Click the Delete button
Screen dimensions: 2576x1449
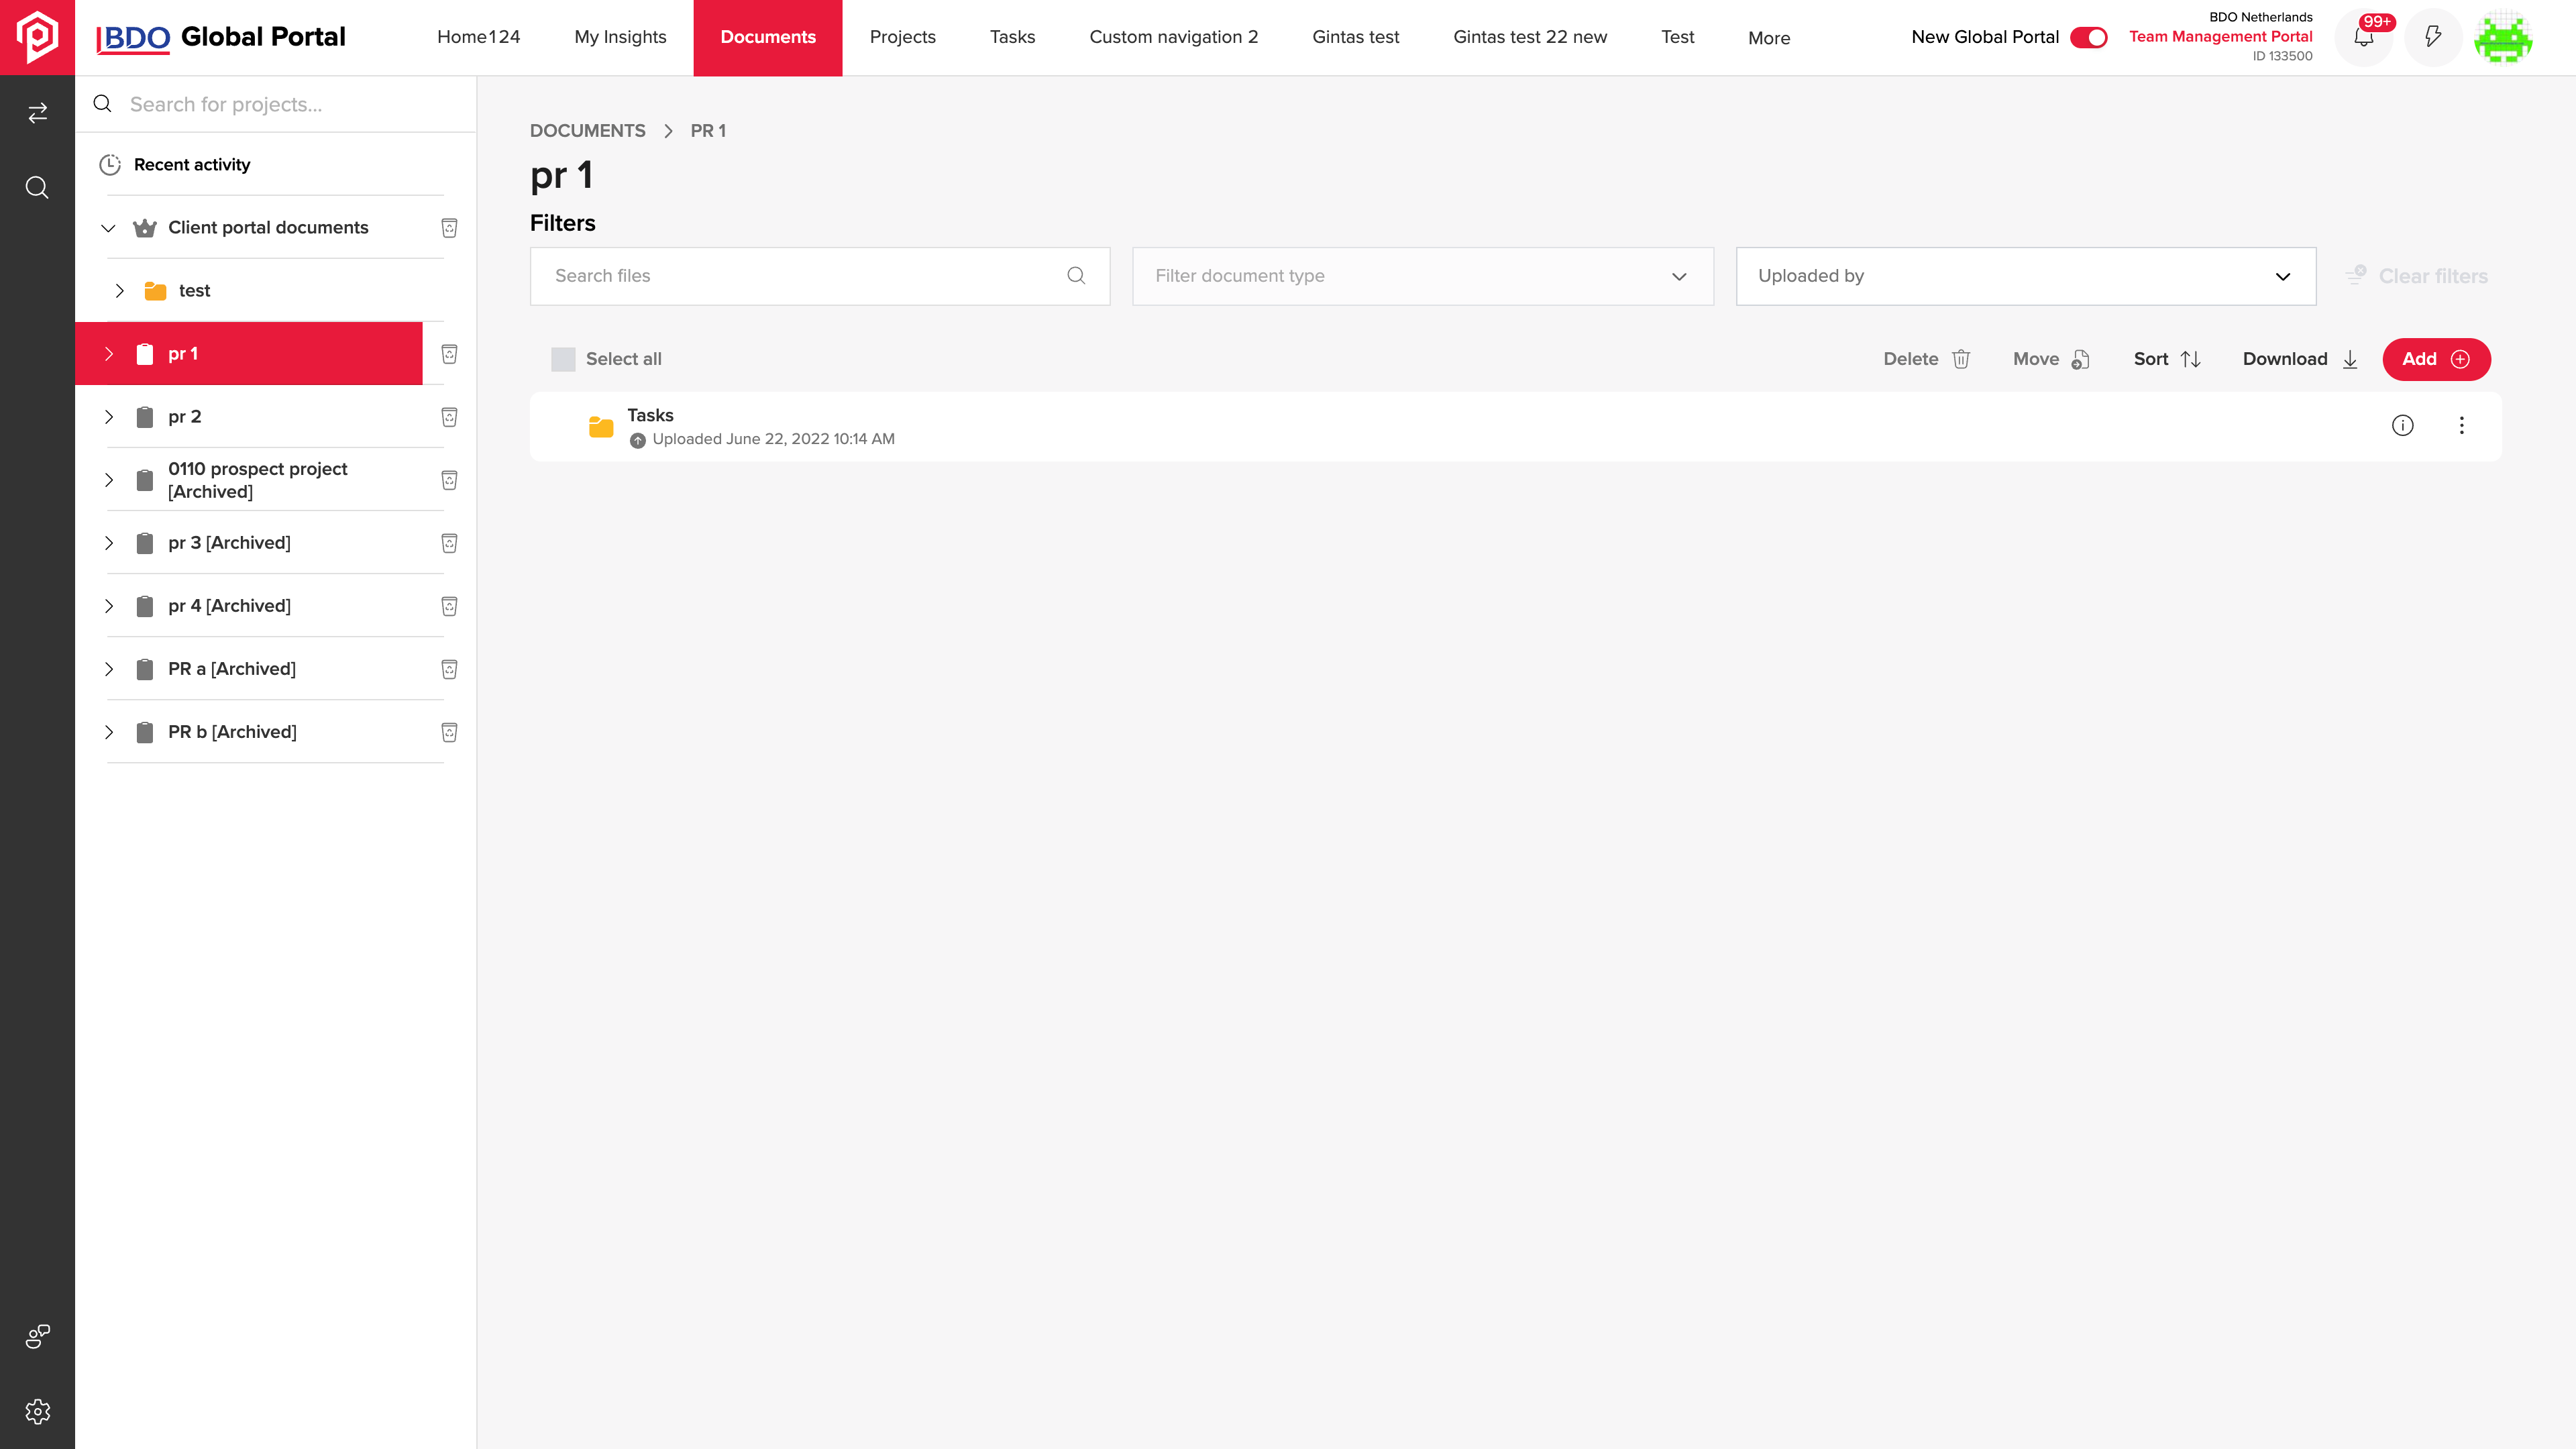tap(1926, 359)
